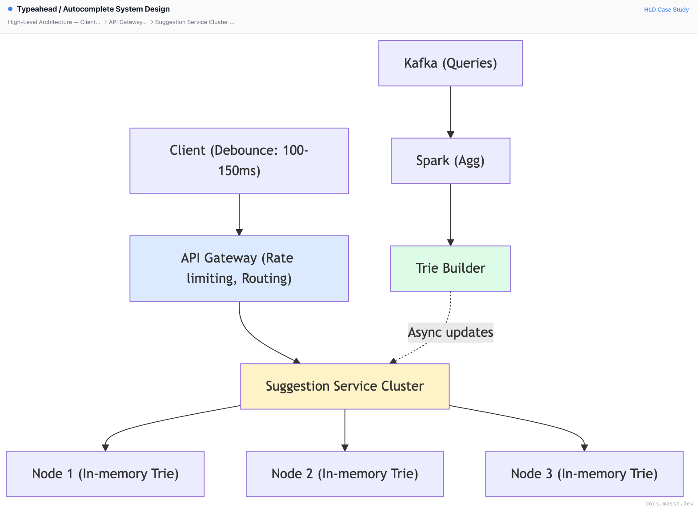Click Node 3 (In-memory Trie) box
The height and width of the screenshot is (509, 697).
coord(584,474)
